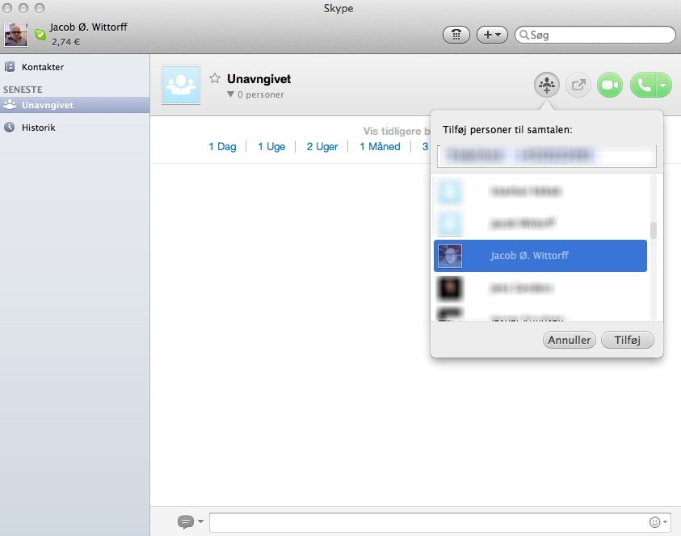This screenshot has height=536, width=681.
Task: Open the message type dropdown arrow
Action: click(200, 521)
